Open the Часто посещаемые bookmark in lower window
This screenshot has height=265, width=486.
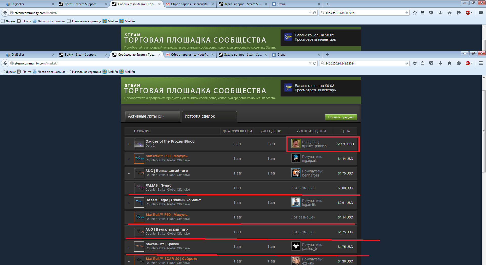tap(49, 72)
